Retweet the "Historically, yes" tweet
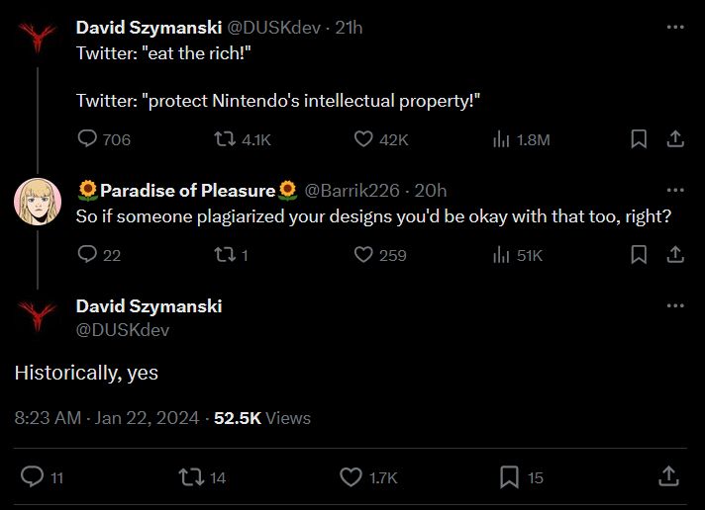The height and width of the screenshot is (510, 705). tap(188, 477)
